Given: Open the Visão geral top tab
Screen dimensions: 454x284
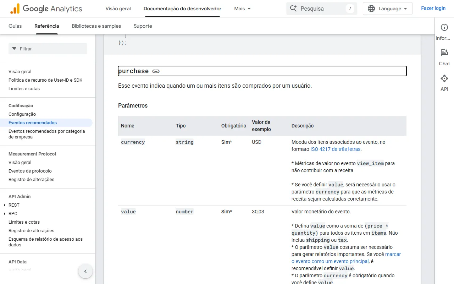Looking at the screenshot, I should 118,9.
